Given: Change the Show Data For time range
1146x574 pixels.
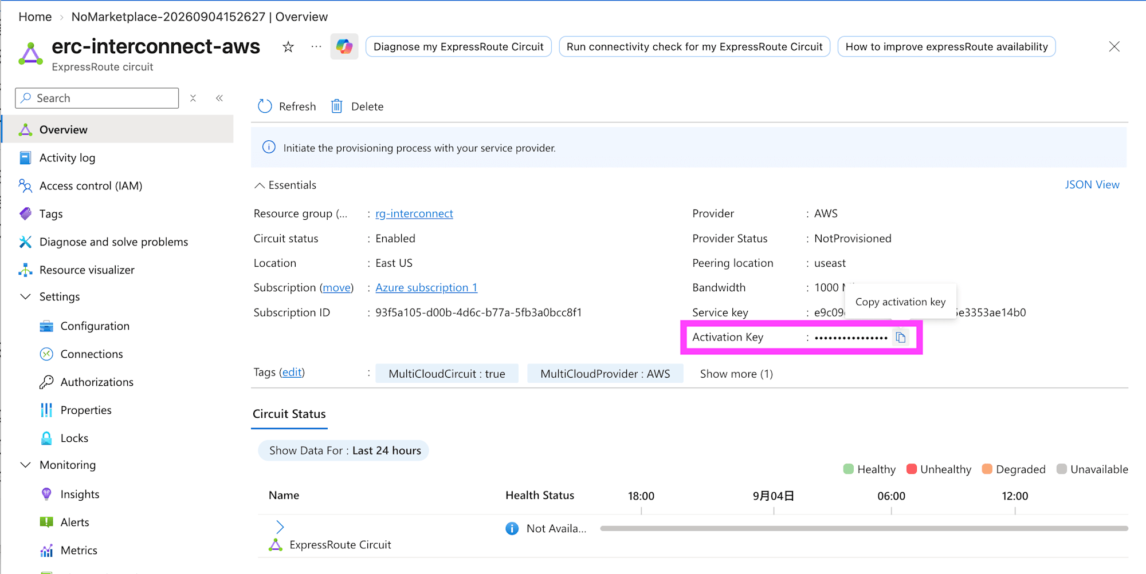Looking at the screenshot, I should click(343, 450).
